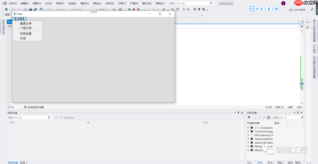The height and width of the screenshot is (164, 318).
Task: Toggle the Win32 Exceptions checkbox
Action: (x=252, y=150)
